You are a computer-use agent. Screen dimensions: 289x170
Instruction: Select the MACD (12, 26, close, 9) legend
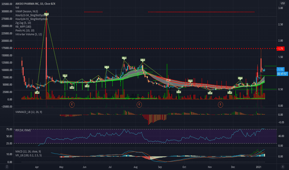(x=28, y=151)
